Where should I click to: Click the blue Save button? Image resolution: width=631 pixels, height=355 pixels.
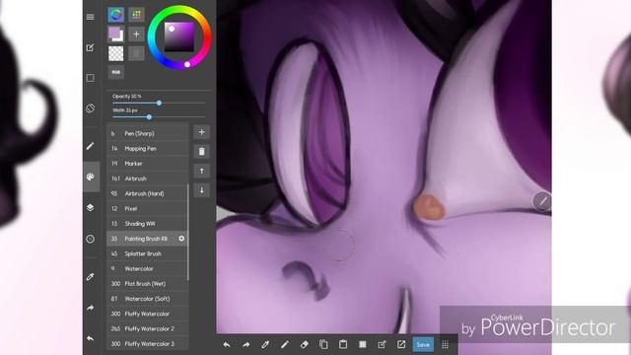(x=423, y=344)
